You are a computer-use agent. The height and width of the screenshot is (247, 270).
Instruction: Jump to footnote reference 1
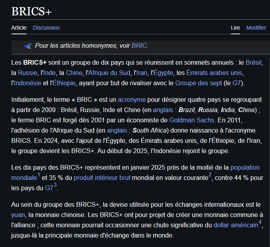point(39,175)
